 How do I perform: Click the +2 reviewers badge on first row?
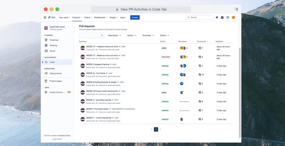(x=187, y=48)
